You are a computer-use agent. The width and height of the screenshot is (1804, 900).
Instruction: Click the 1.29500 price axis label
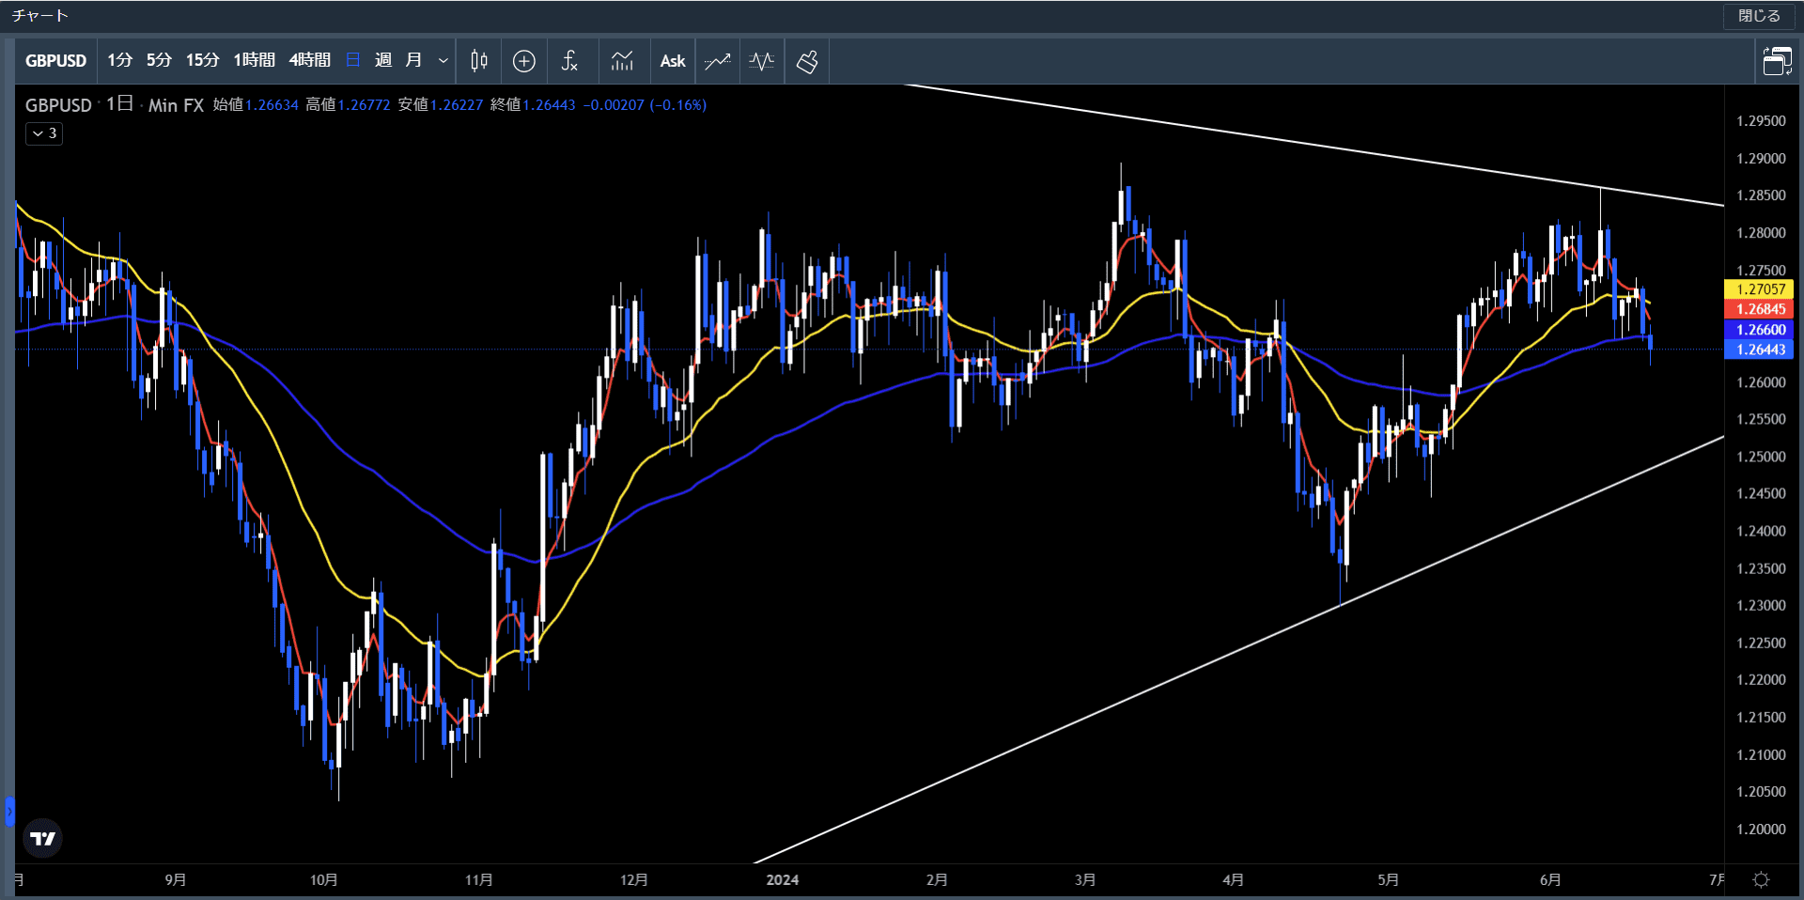(x=1761, y=121)
